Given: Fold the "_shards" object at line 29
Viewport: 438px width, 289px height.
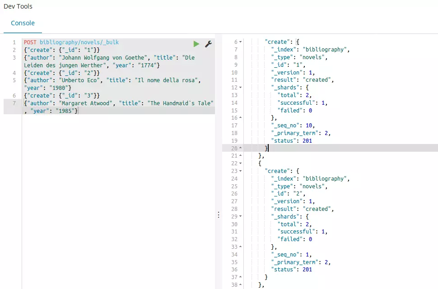Looking at the screenshot, I should (x=241, y=217).
